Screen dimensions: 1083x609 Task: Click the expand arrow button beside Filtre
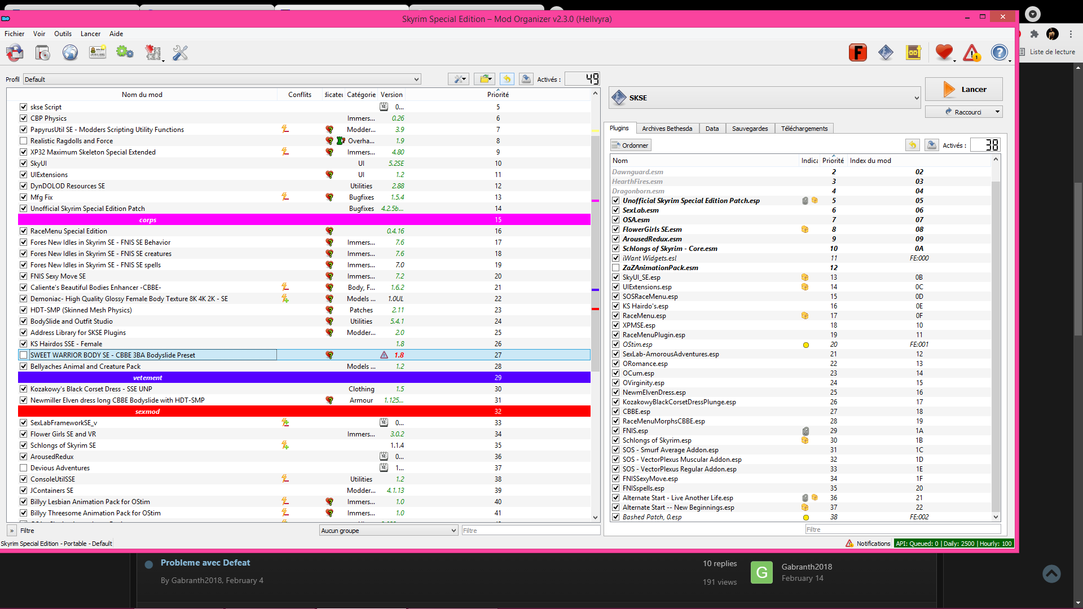click(11, 531)
